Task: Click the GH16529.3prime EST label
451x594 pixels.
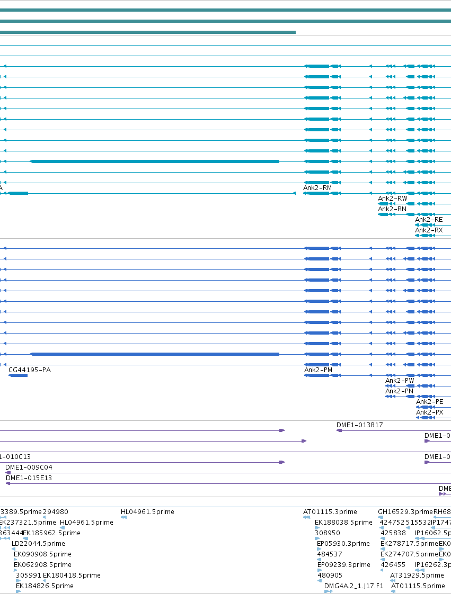Action: (405, 512)
